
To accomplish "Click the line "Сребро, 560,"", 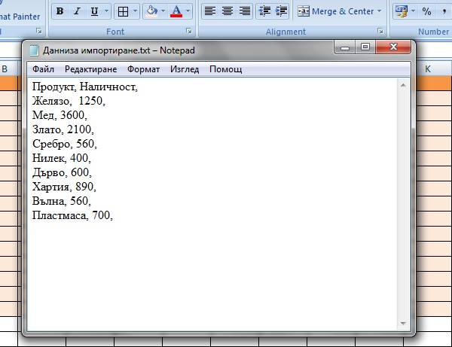I will tap(65, 144).
